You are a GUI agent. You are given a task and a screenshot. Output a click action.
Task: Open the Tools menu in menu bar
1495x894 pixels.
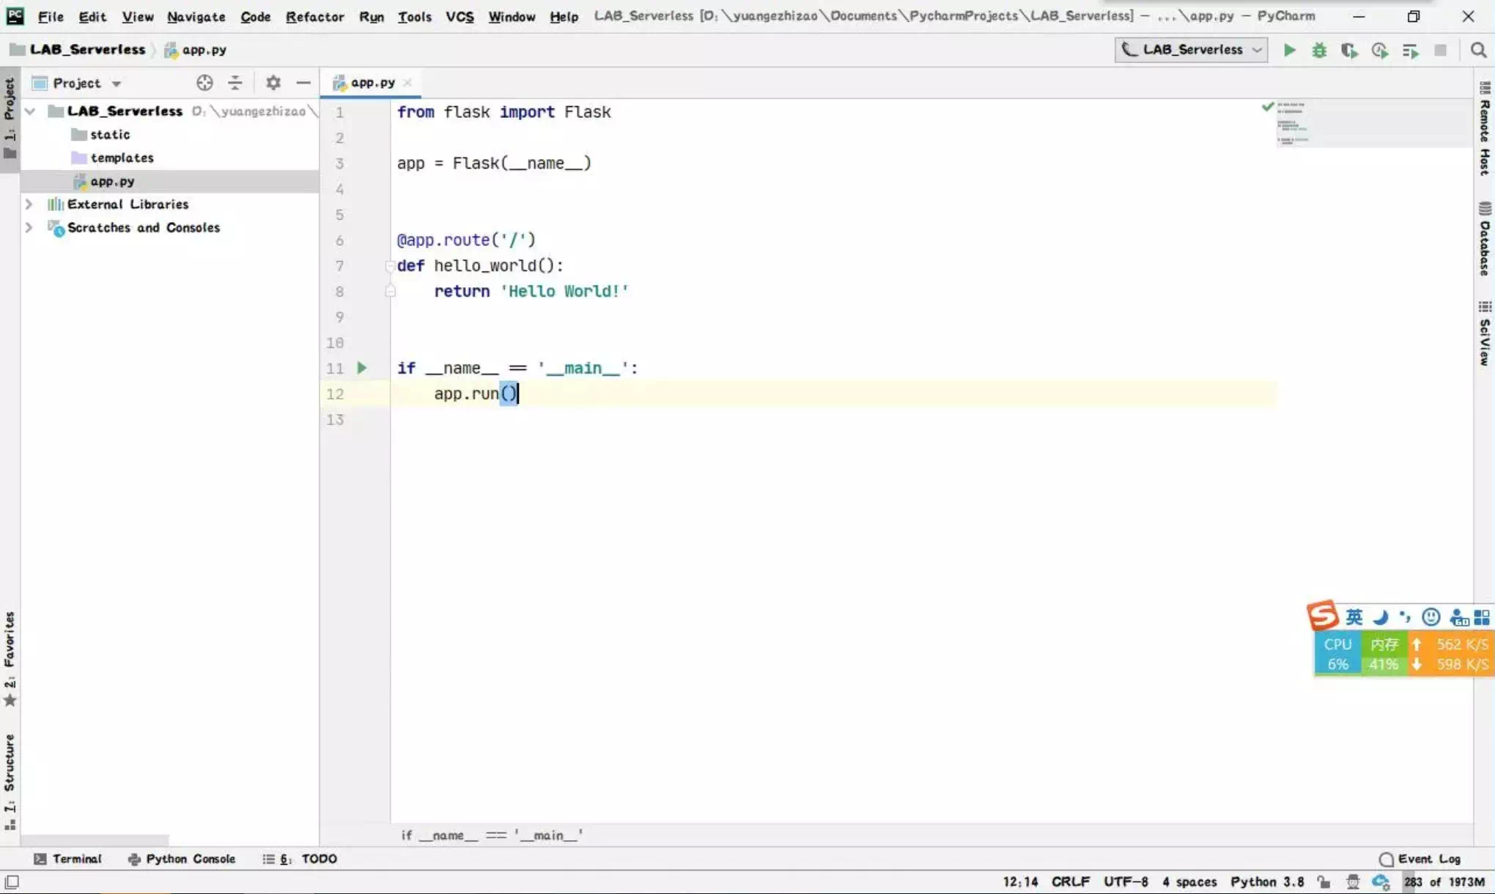click(x=413, y=15)
